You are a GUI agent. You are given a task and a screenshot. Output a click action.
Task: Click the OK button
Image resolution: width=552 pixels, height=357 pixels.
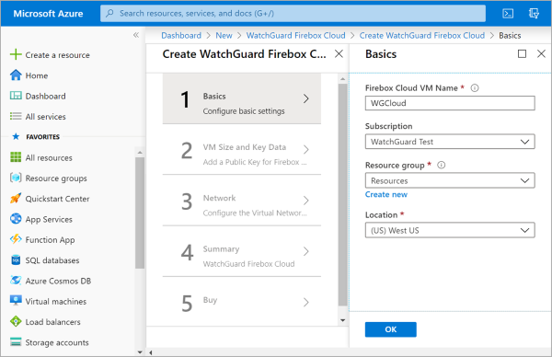coord(390,329)
